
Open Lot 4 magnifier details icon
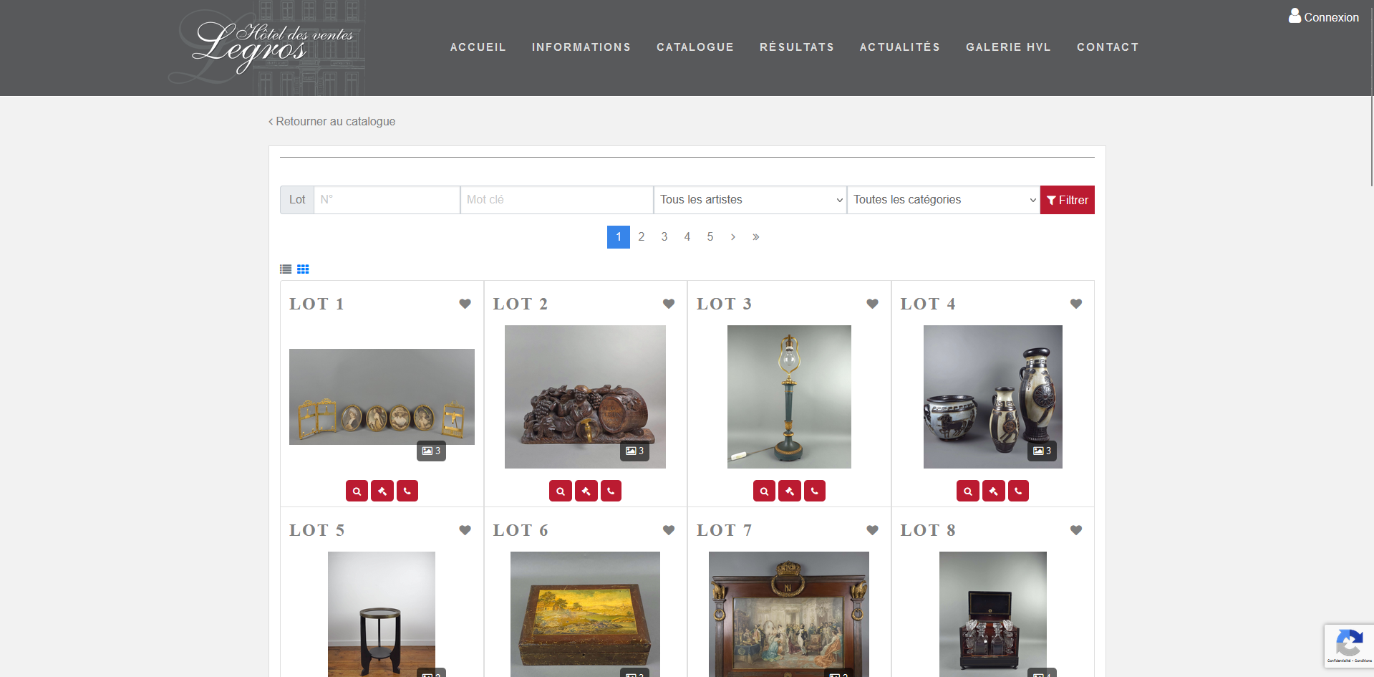[x=968, y=491]
